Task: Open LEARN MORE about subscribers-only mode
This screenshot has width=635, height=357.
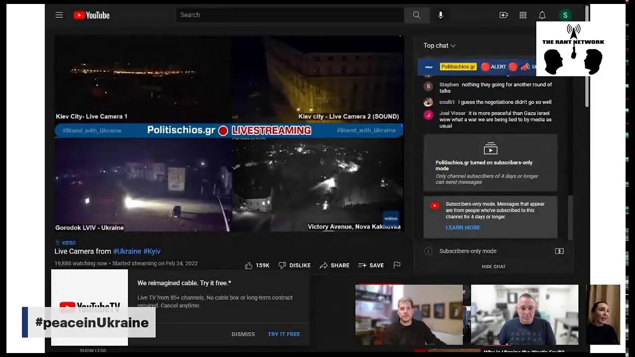Action: (x=463, y=228)
